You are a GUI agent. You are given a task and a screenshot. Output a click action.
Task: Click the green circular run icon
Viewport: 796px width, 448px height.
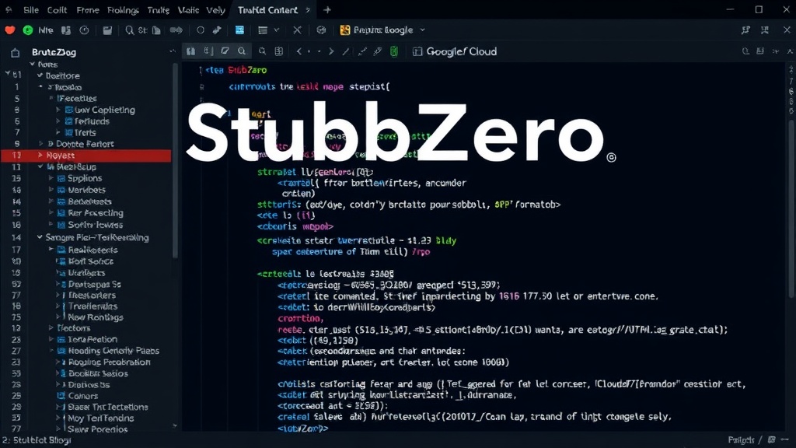[28, 30]
